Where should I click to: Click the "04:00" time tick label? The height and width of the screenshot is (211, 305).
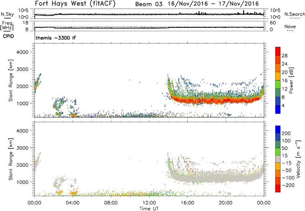pos(72,203)
